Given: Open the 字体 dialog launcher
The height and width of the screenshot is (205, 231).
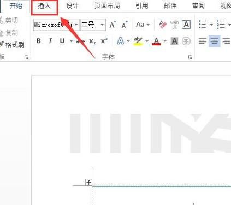Looking at the screenshot, I should pos(190,57).
